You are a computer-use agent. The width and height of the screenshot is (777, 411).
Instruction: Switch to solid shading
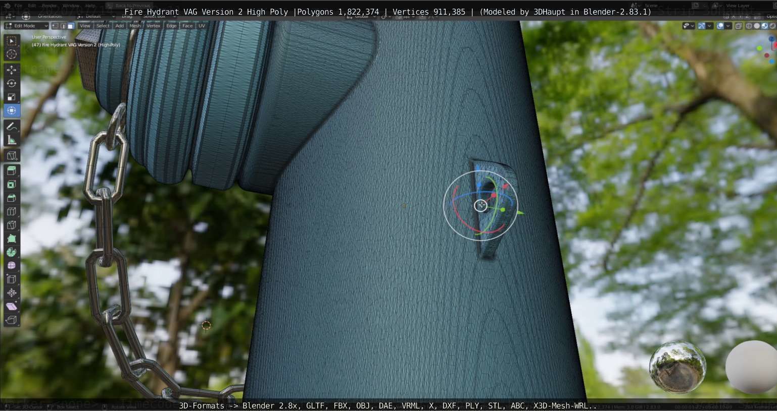coord(757,26)
